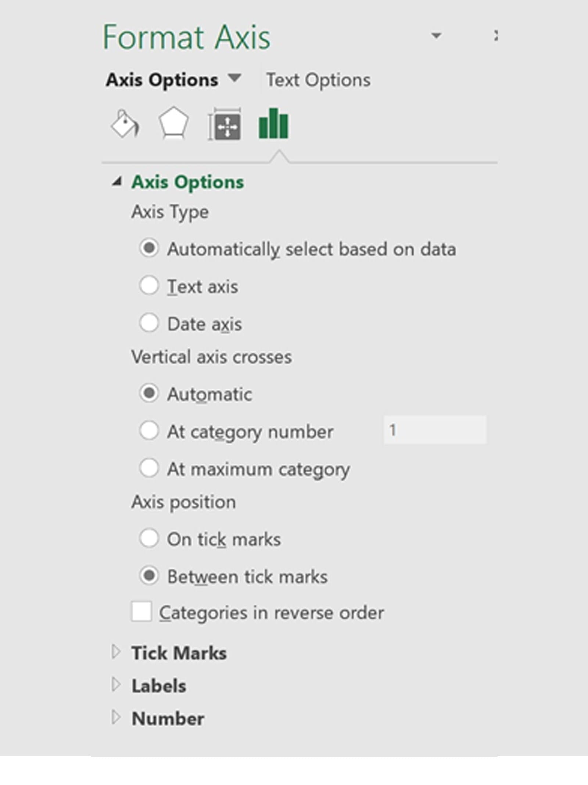This screenshot has height=785, width=588.
Task: Collapse the Axis Options section
Action: (116, 182)
